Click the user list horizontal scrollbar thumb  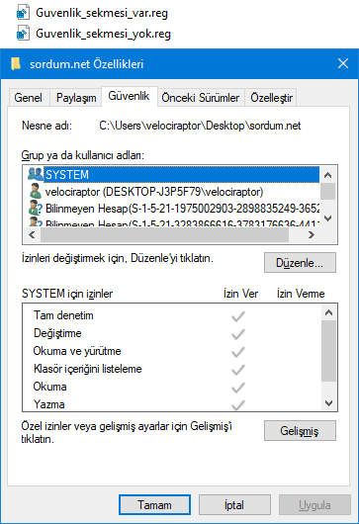[164, 235]
